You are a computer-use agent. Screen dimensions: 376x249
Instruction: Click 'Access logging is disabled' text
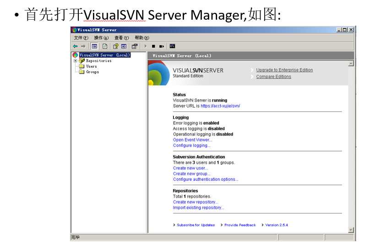[x=199, y=129]
